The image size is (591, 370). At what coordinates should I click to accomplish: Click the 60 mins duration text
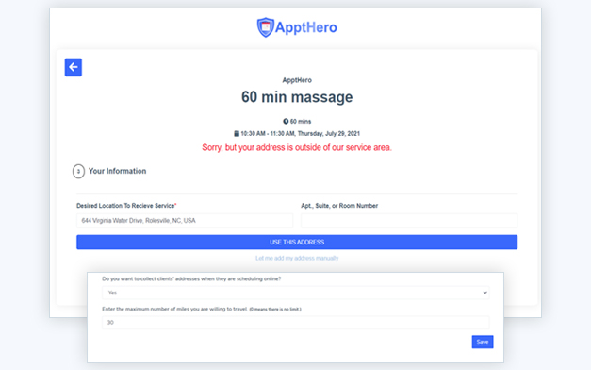pos(301,121)
